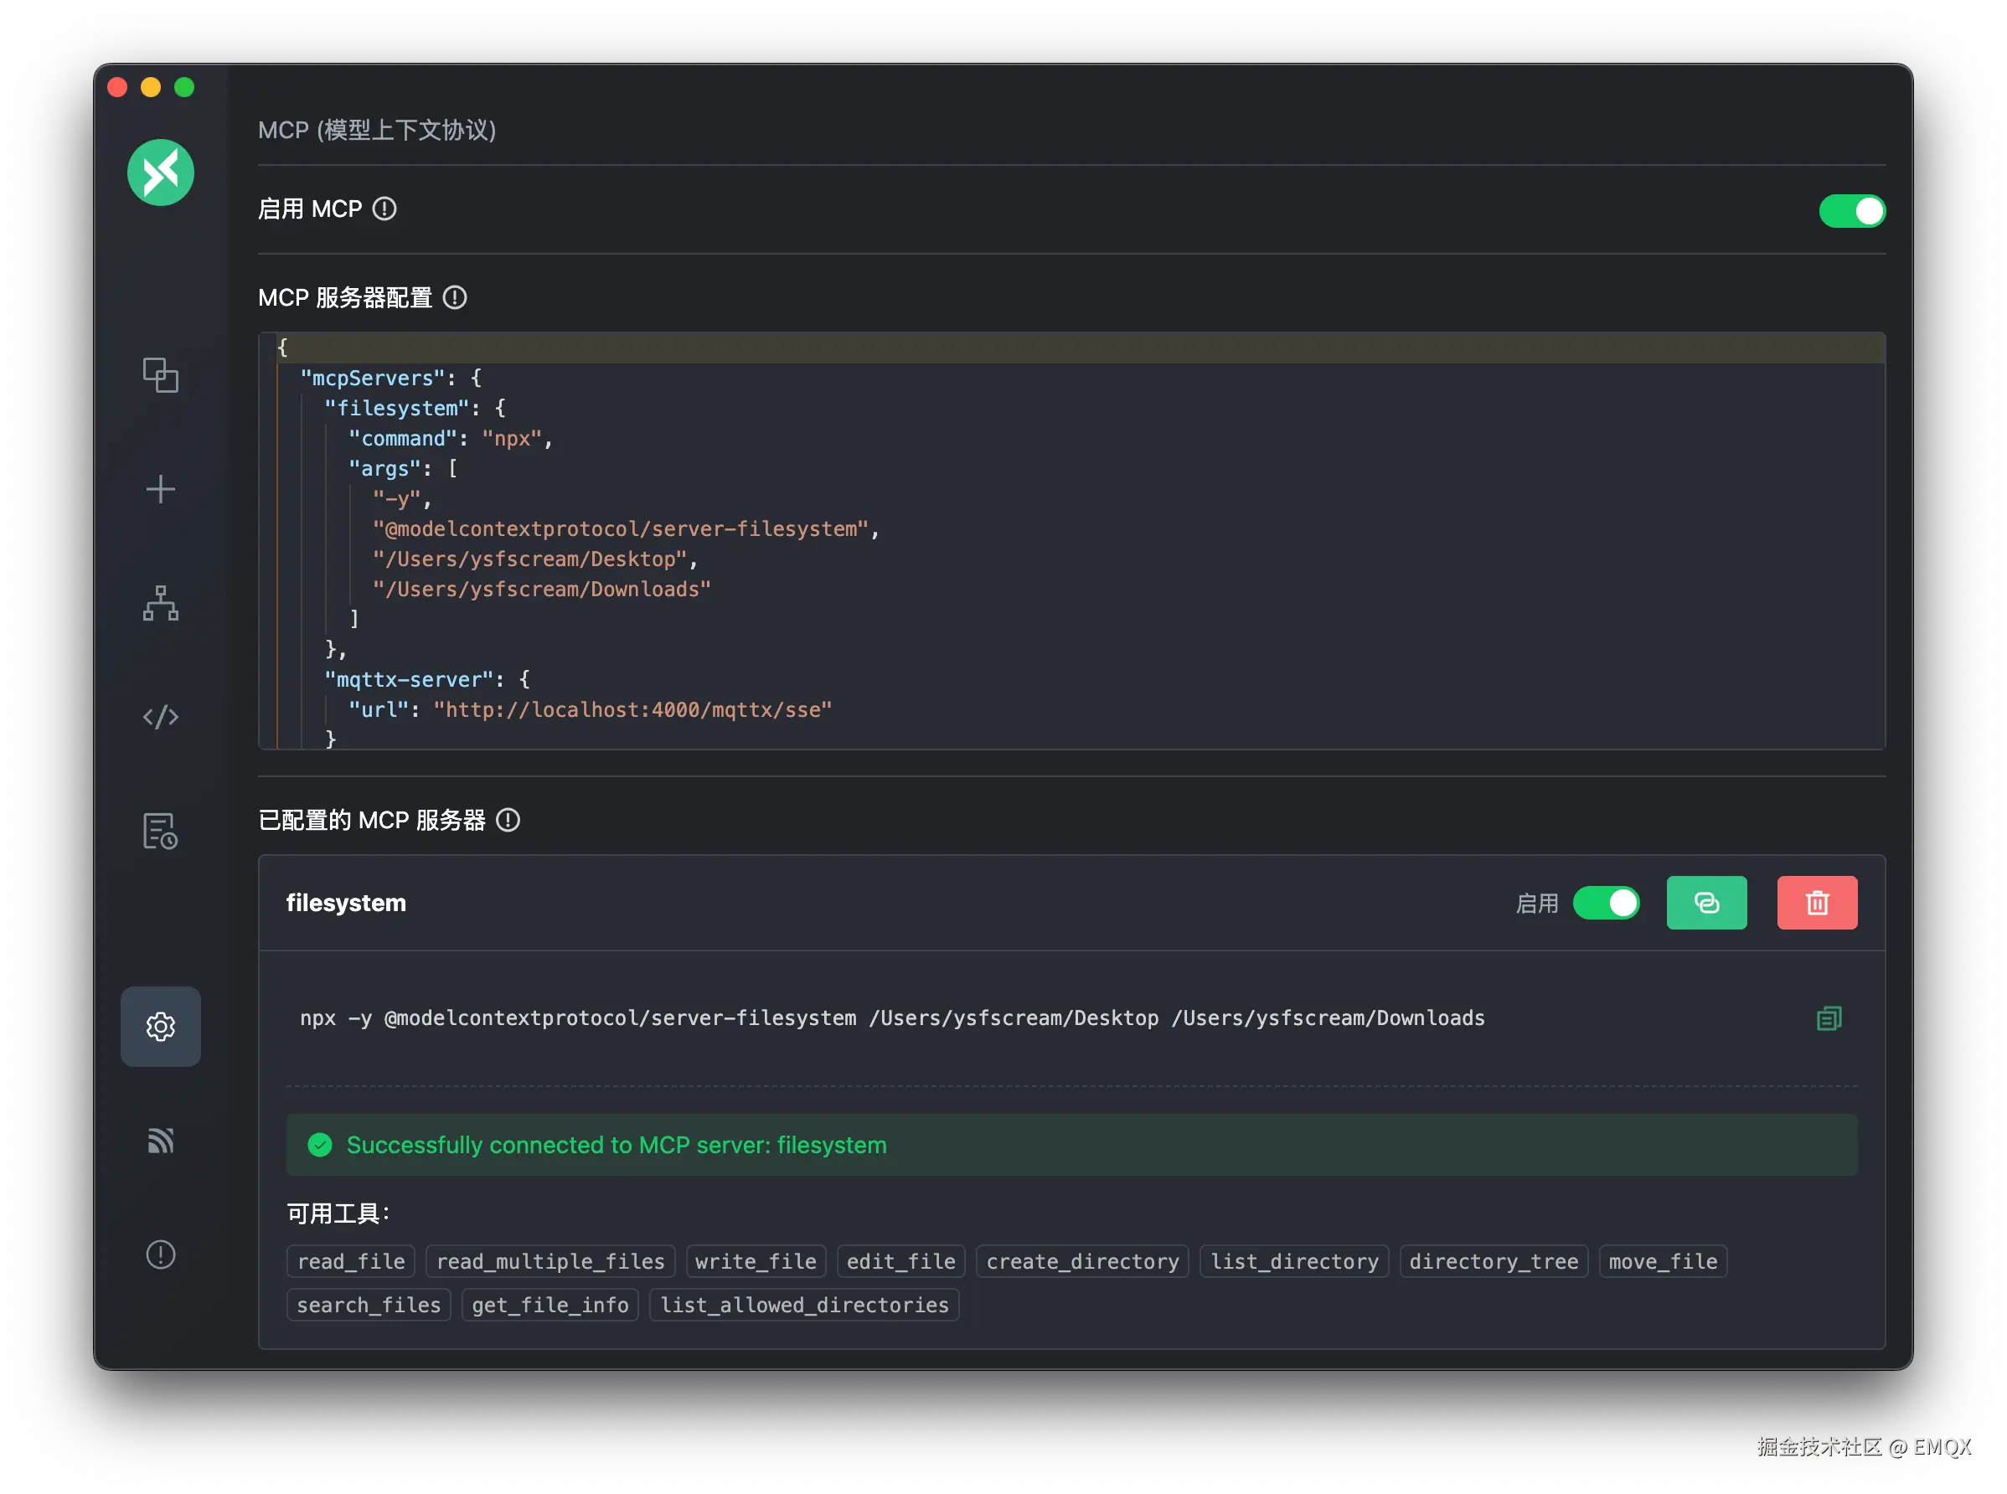The height and width of the screenshot is (1494, 2007).
Task: Copy the npx filesystem command
Action: (x=1829, y=1018)
